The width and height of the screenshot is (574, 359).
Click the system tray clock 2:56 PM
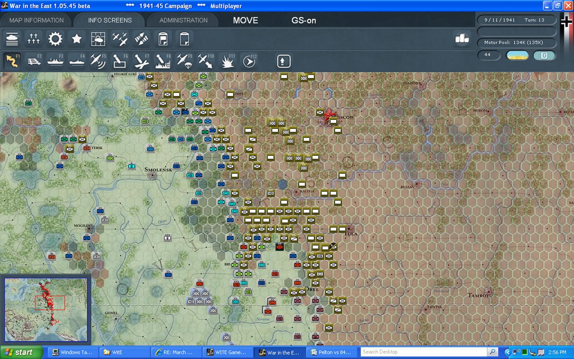[x=557, y=352]
